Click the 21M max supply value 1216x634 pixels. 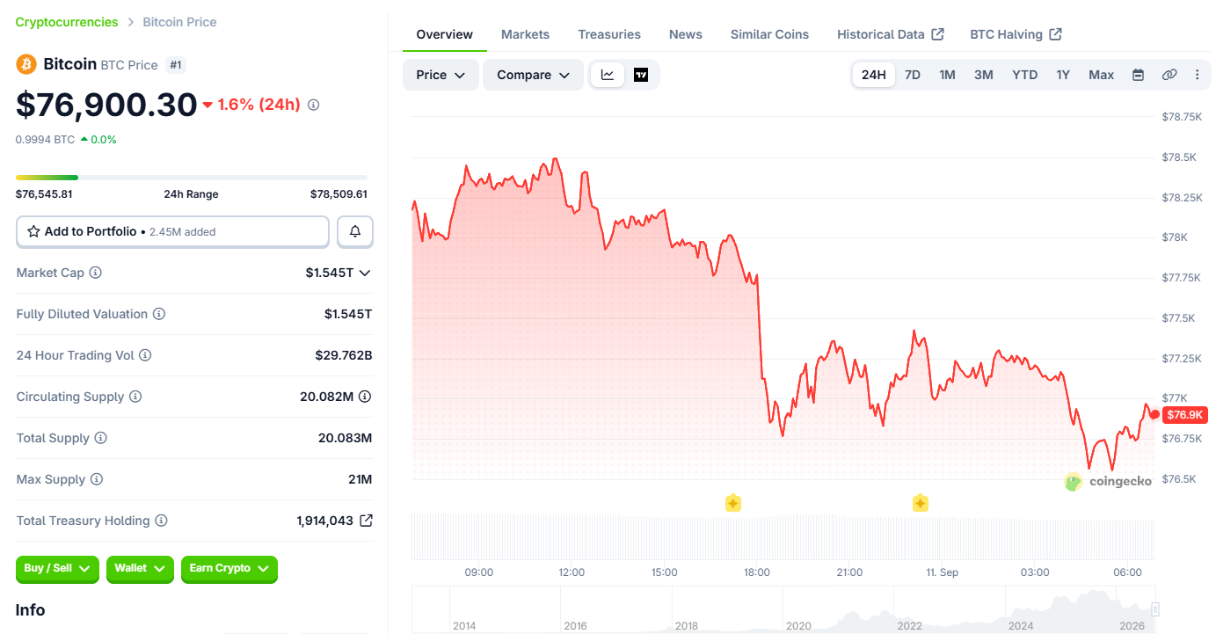(360, 479)
